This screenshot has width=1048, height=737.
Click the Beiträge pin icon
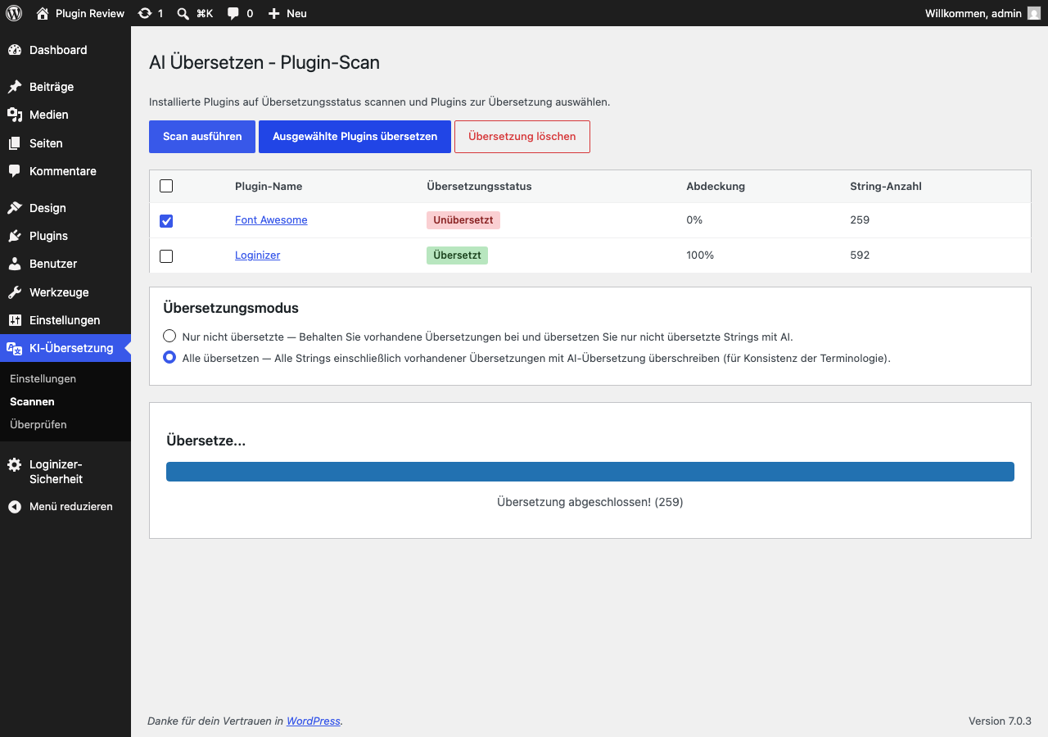(x=15, y=87)
